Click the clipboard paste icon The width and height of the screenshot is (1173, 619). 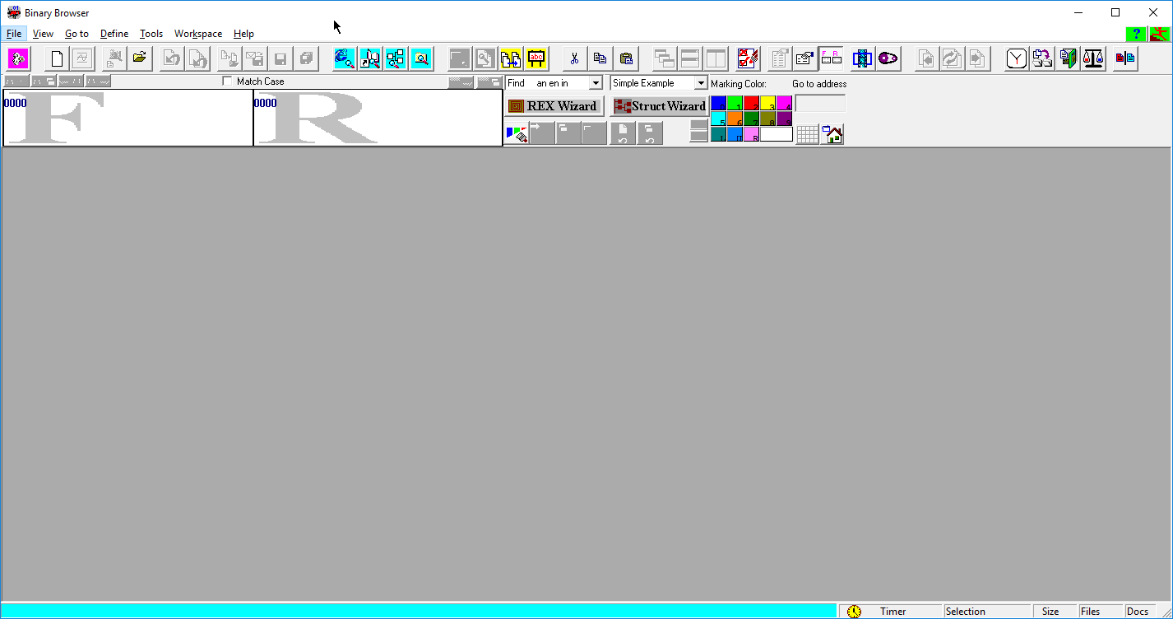pos(625,58)
